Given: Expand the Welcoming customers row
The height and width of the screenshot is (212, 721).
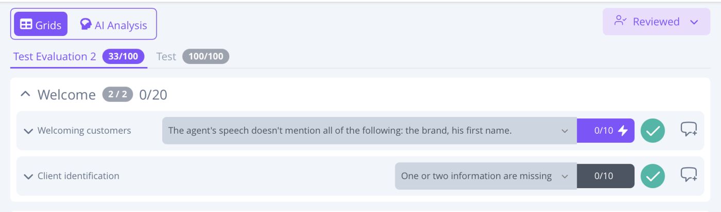Looking at the screenshot, I should (28, 131).
